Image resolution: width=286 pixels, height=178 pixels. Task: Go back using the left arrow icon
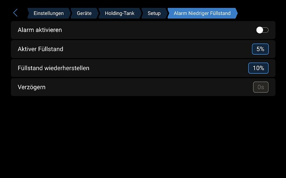click(x=15, y=13)
